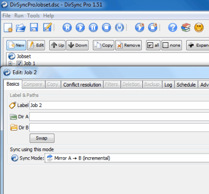The image size is (209, 194).
Task: Click the yellow Dir B folder icon
Action: point(14,127)
